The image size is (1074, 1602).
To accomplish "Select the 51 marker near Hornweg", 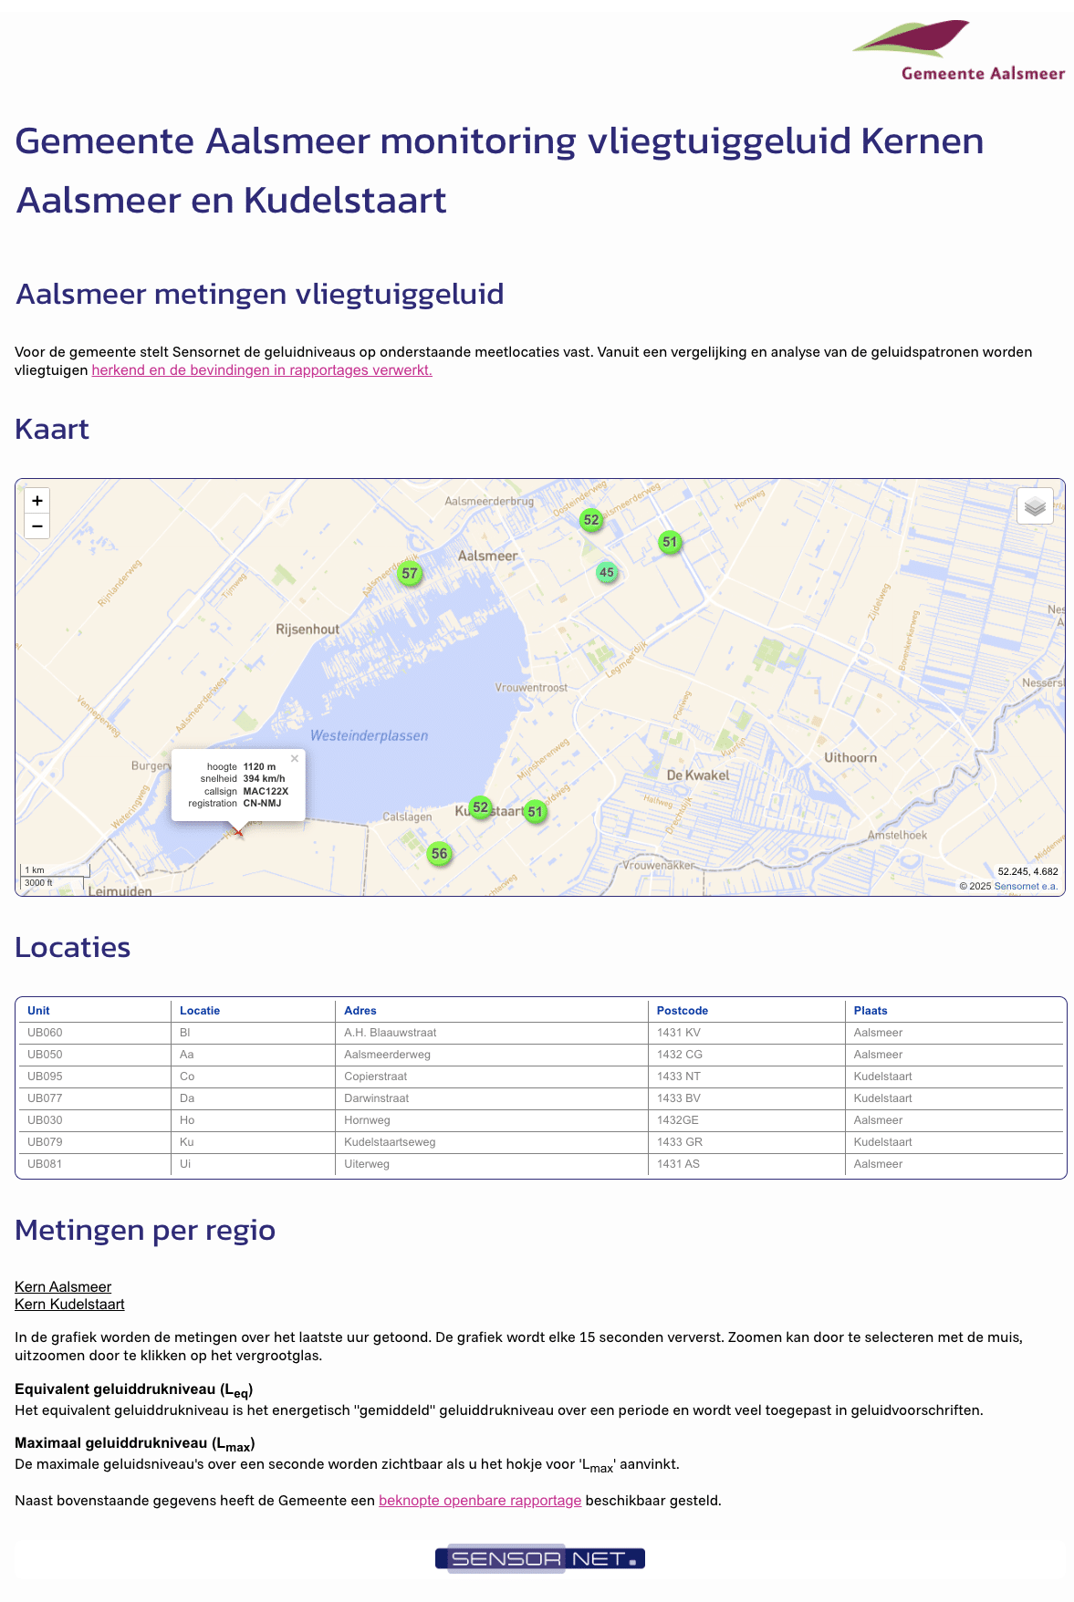I will tap(670, 542).
